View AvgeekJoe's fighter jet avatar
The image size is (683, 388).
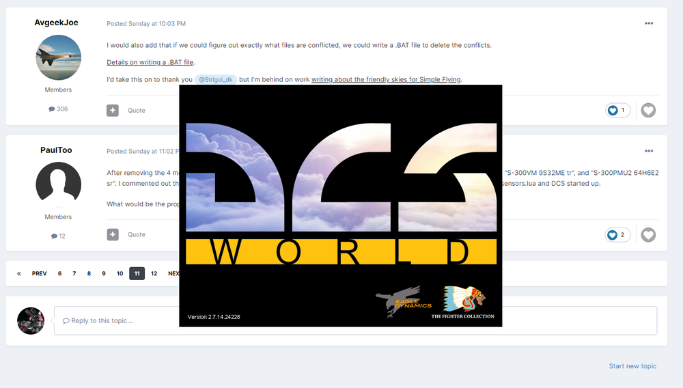pos(58,57)
